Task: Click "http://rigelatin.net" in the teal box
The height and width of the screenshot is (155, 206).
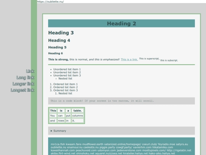Action: [x=179, y=150]
